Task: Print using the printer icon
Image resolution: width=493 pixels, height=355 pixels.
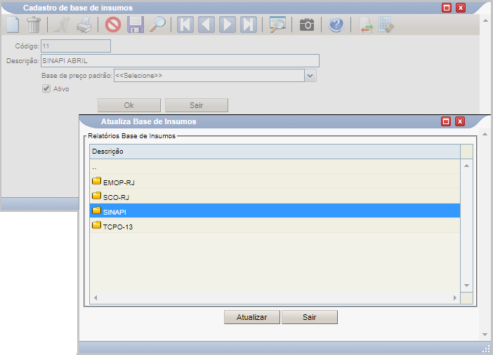Action: pos(84,25)
